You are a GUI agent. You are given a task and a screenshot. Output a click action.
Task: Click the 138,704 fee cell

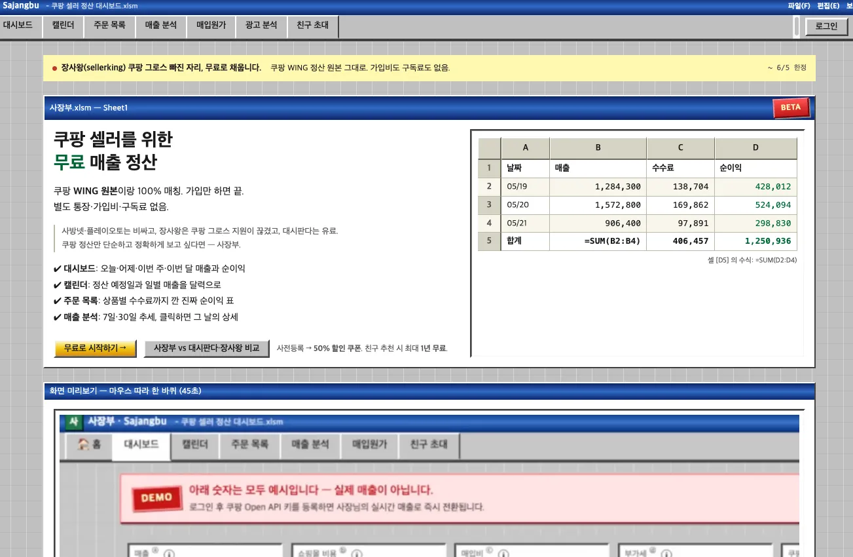(x=680, y=186)
